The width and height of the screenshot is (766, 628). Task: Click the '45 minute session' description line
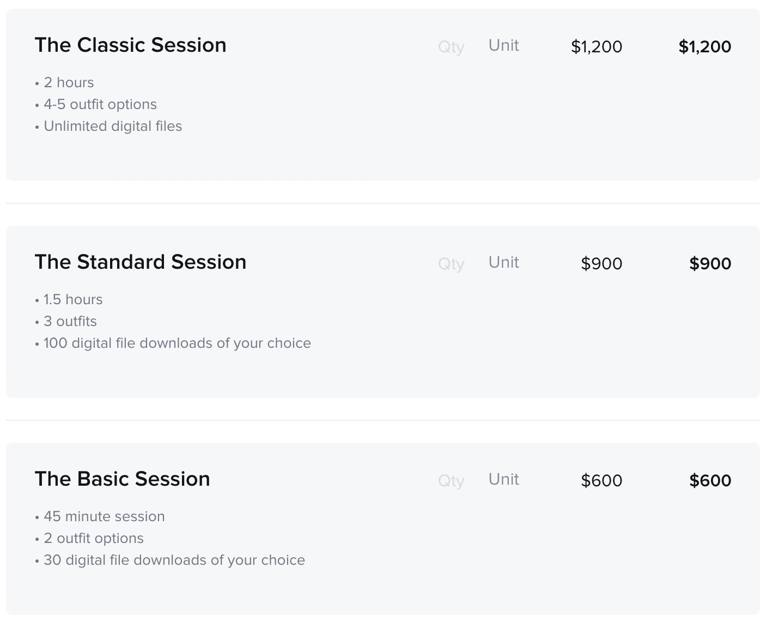pos(104,516)
